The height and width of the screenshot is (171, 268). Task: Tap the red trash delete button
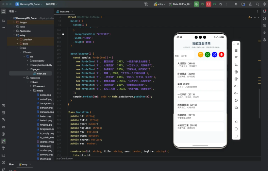click(x=222, y=55)
